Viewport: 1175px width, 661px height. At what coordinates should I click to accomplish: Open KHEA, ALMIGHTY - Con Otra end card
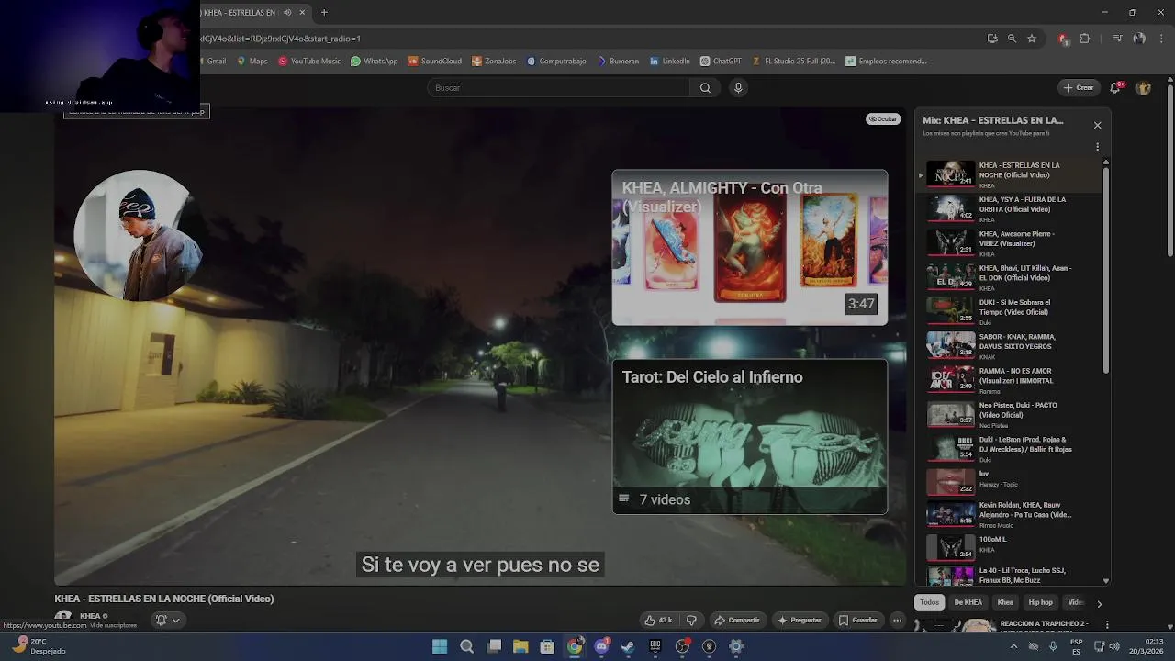pyautogui.click(x=750, y=248)
